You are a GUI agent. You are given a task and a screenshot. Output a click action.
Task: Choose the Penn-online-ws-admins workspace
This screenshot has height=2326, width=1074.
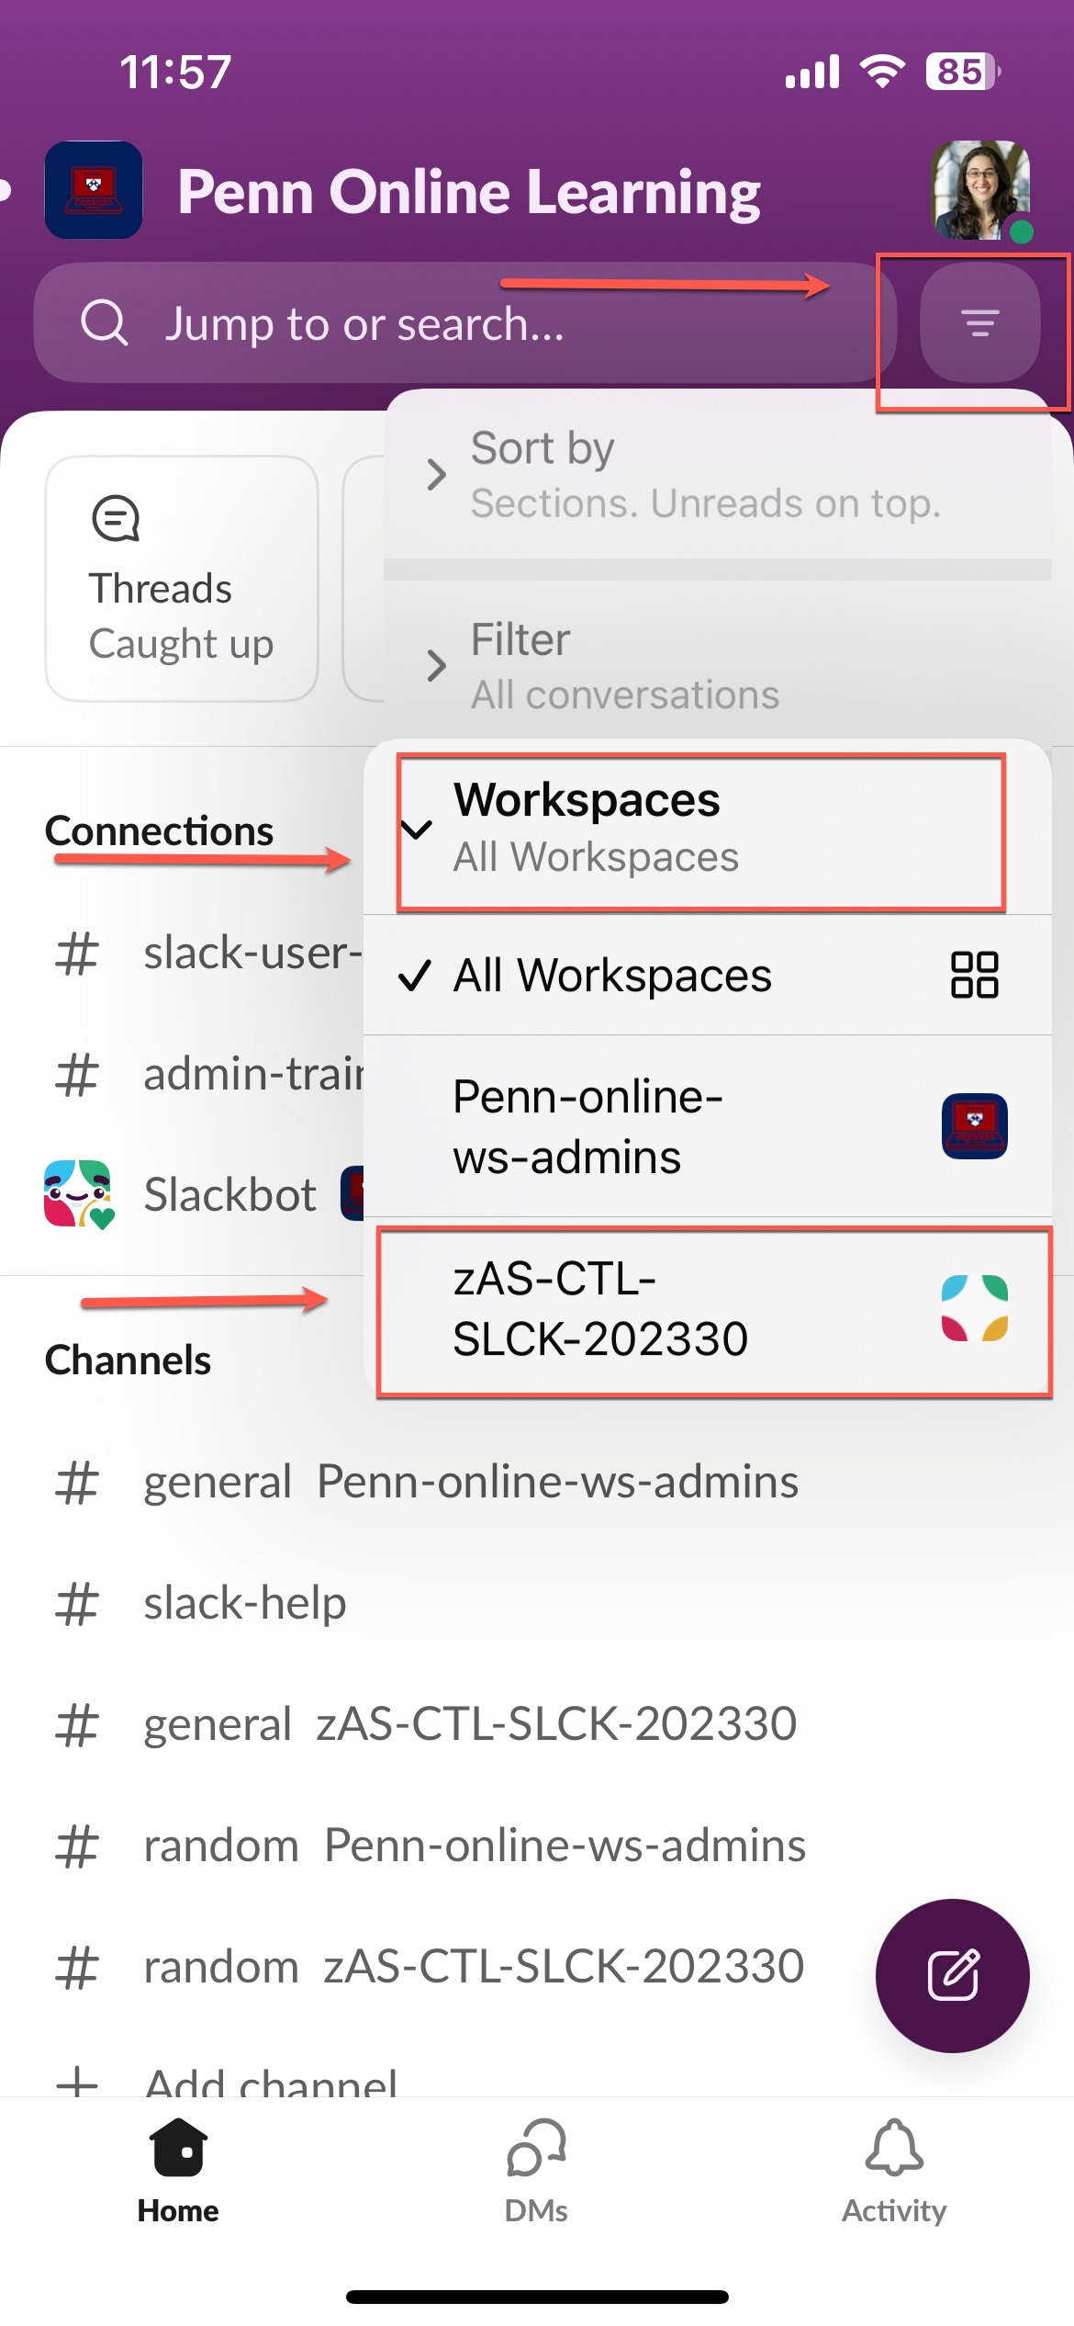coord(707,1126)
